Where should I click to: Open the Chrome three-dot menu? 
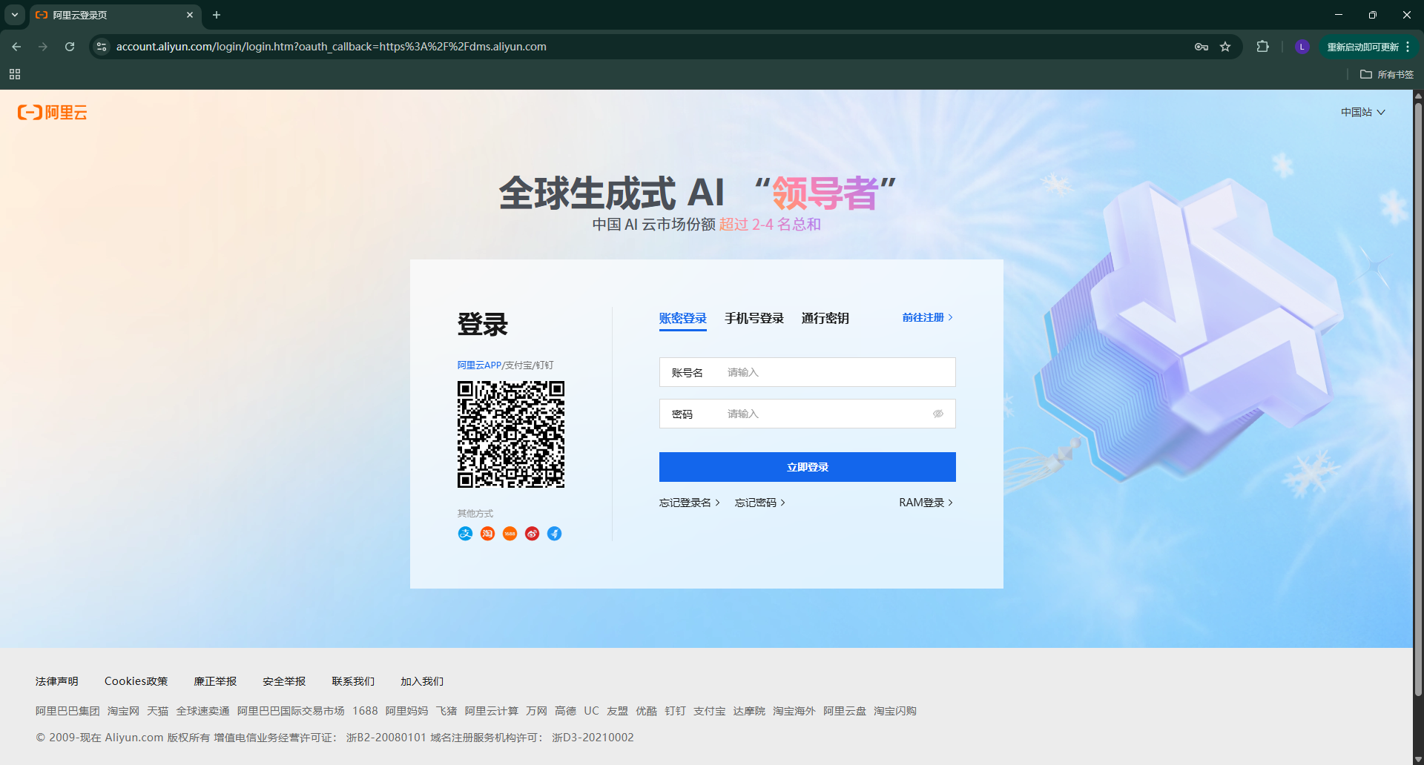1408,47
